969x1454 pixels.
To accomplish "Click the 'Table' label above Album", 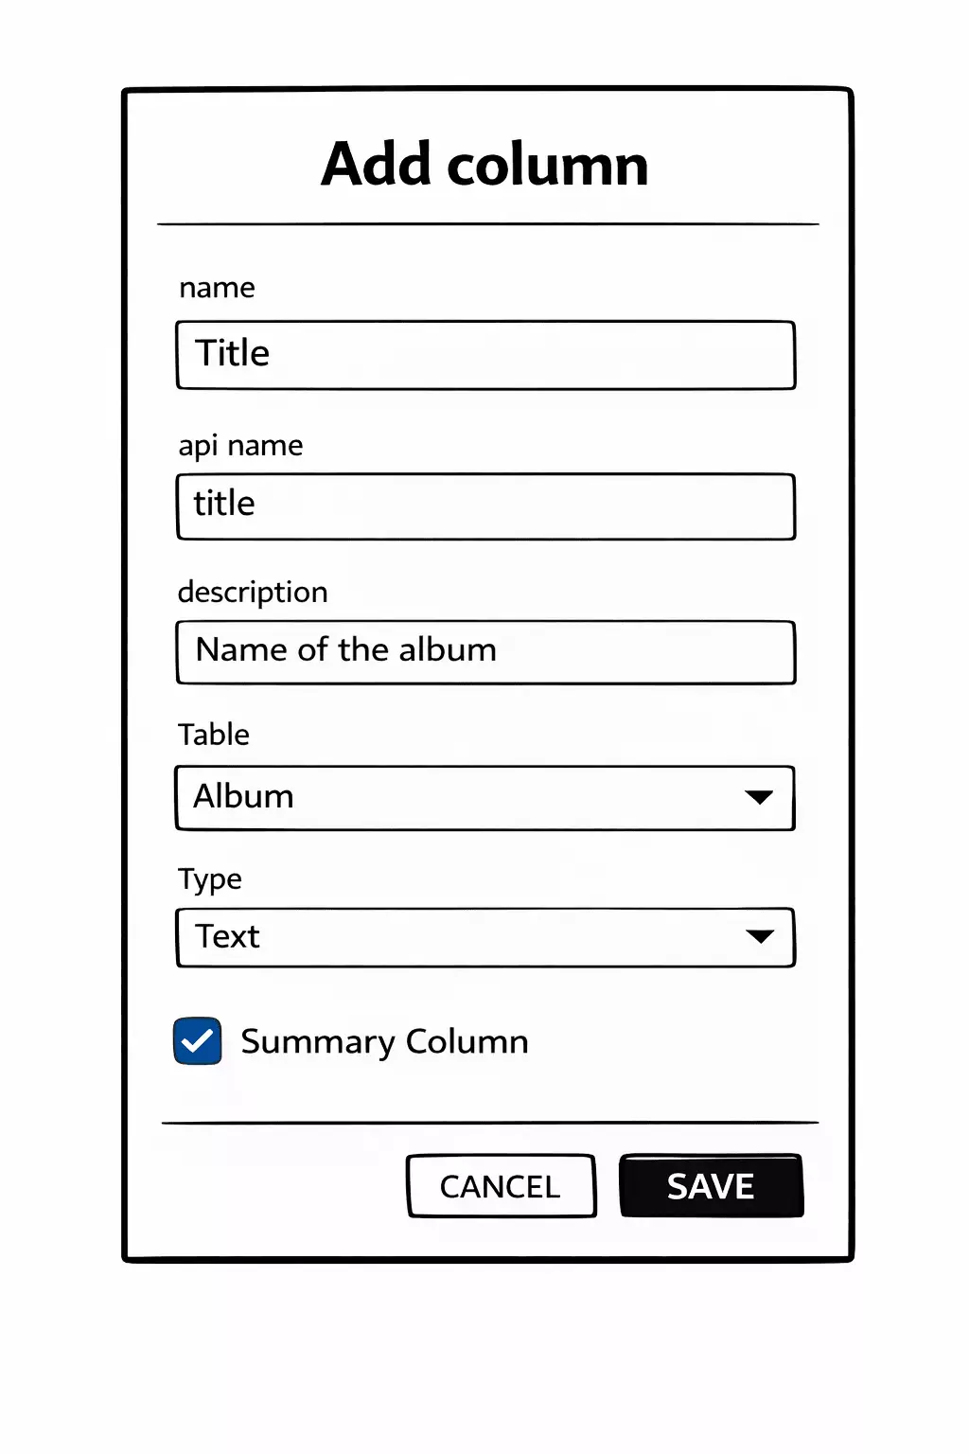I will pos(214,735).
